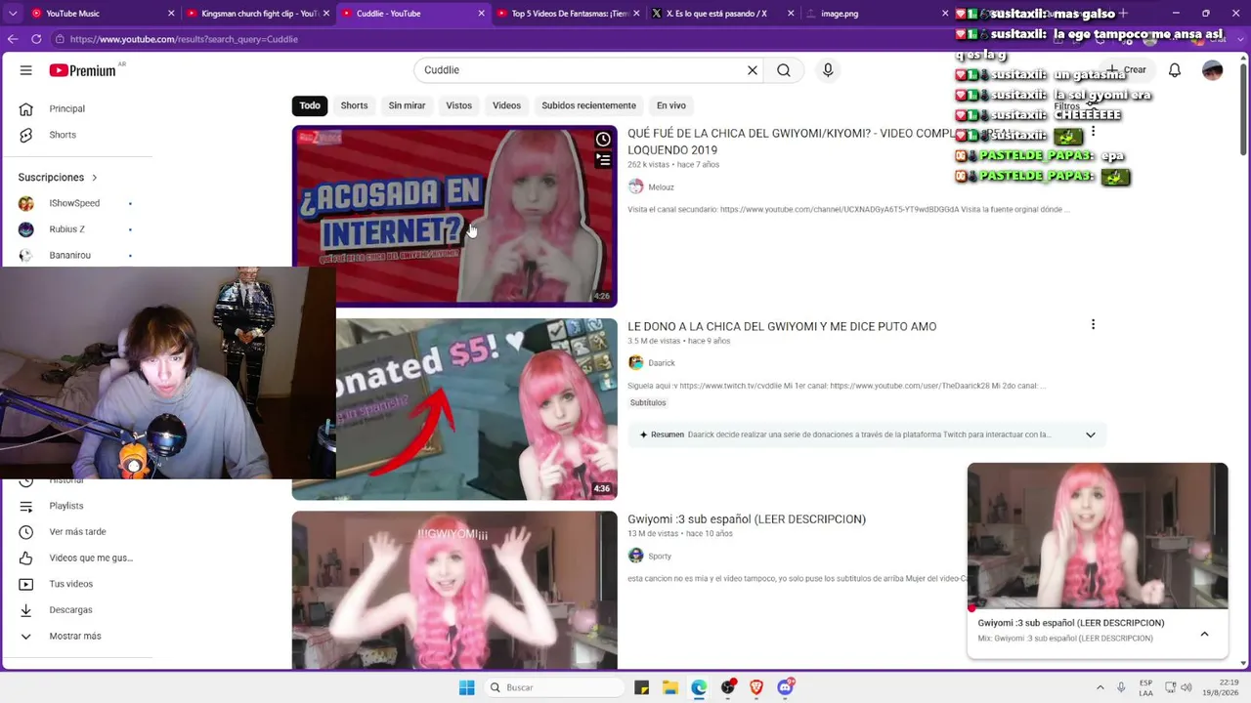
Task: Reload the current page
Action: [x=36, y=39]
